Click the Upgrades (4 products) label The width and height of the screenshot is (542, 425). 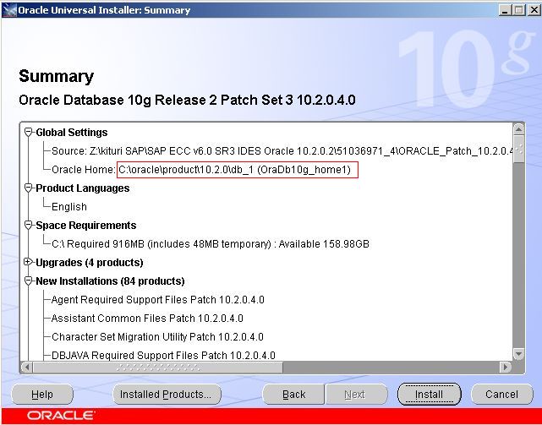coord(90,263)
